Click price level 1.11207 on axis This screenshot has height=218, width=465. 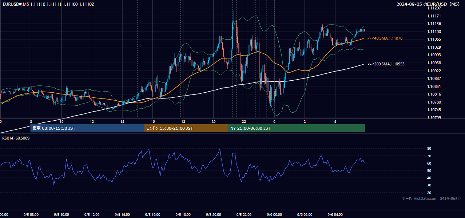[434, 8]
